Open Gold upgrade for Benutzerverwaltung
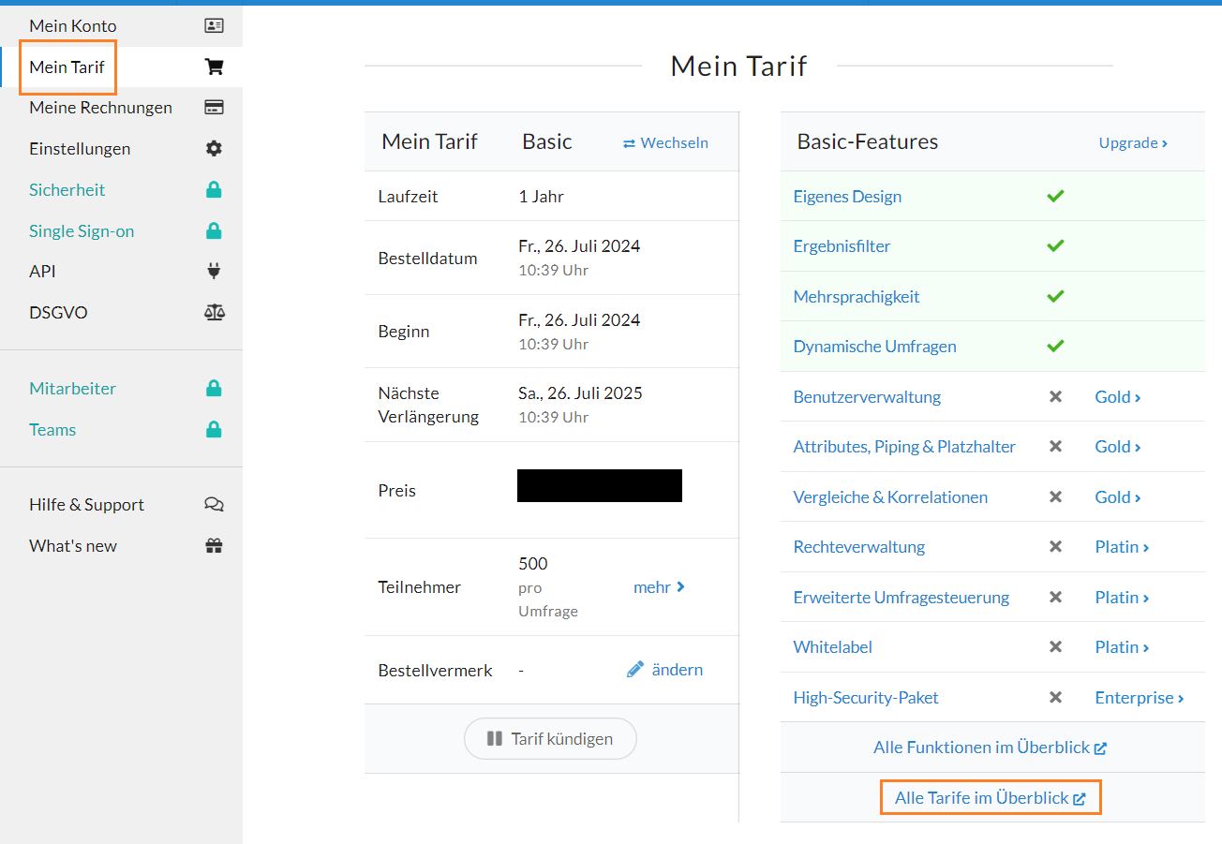Image resolution: width=1222 pixels, height=844 pixels. click(x=1117, y=397)
